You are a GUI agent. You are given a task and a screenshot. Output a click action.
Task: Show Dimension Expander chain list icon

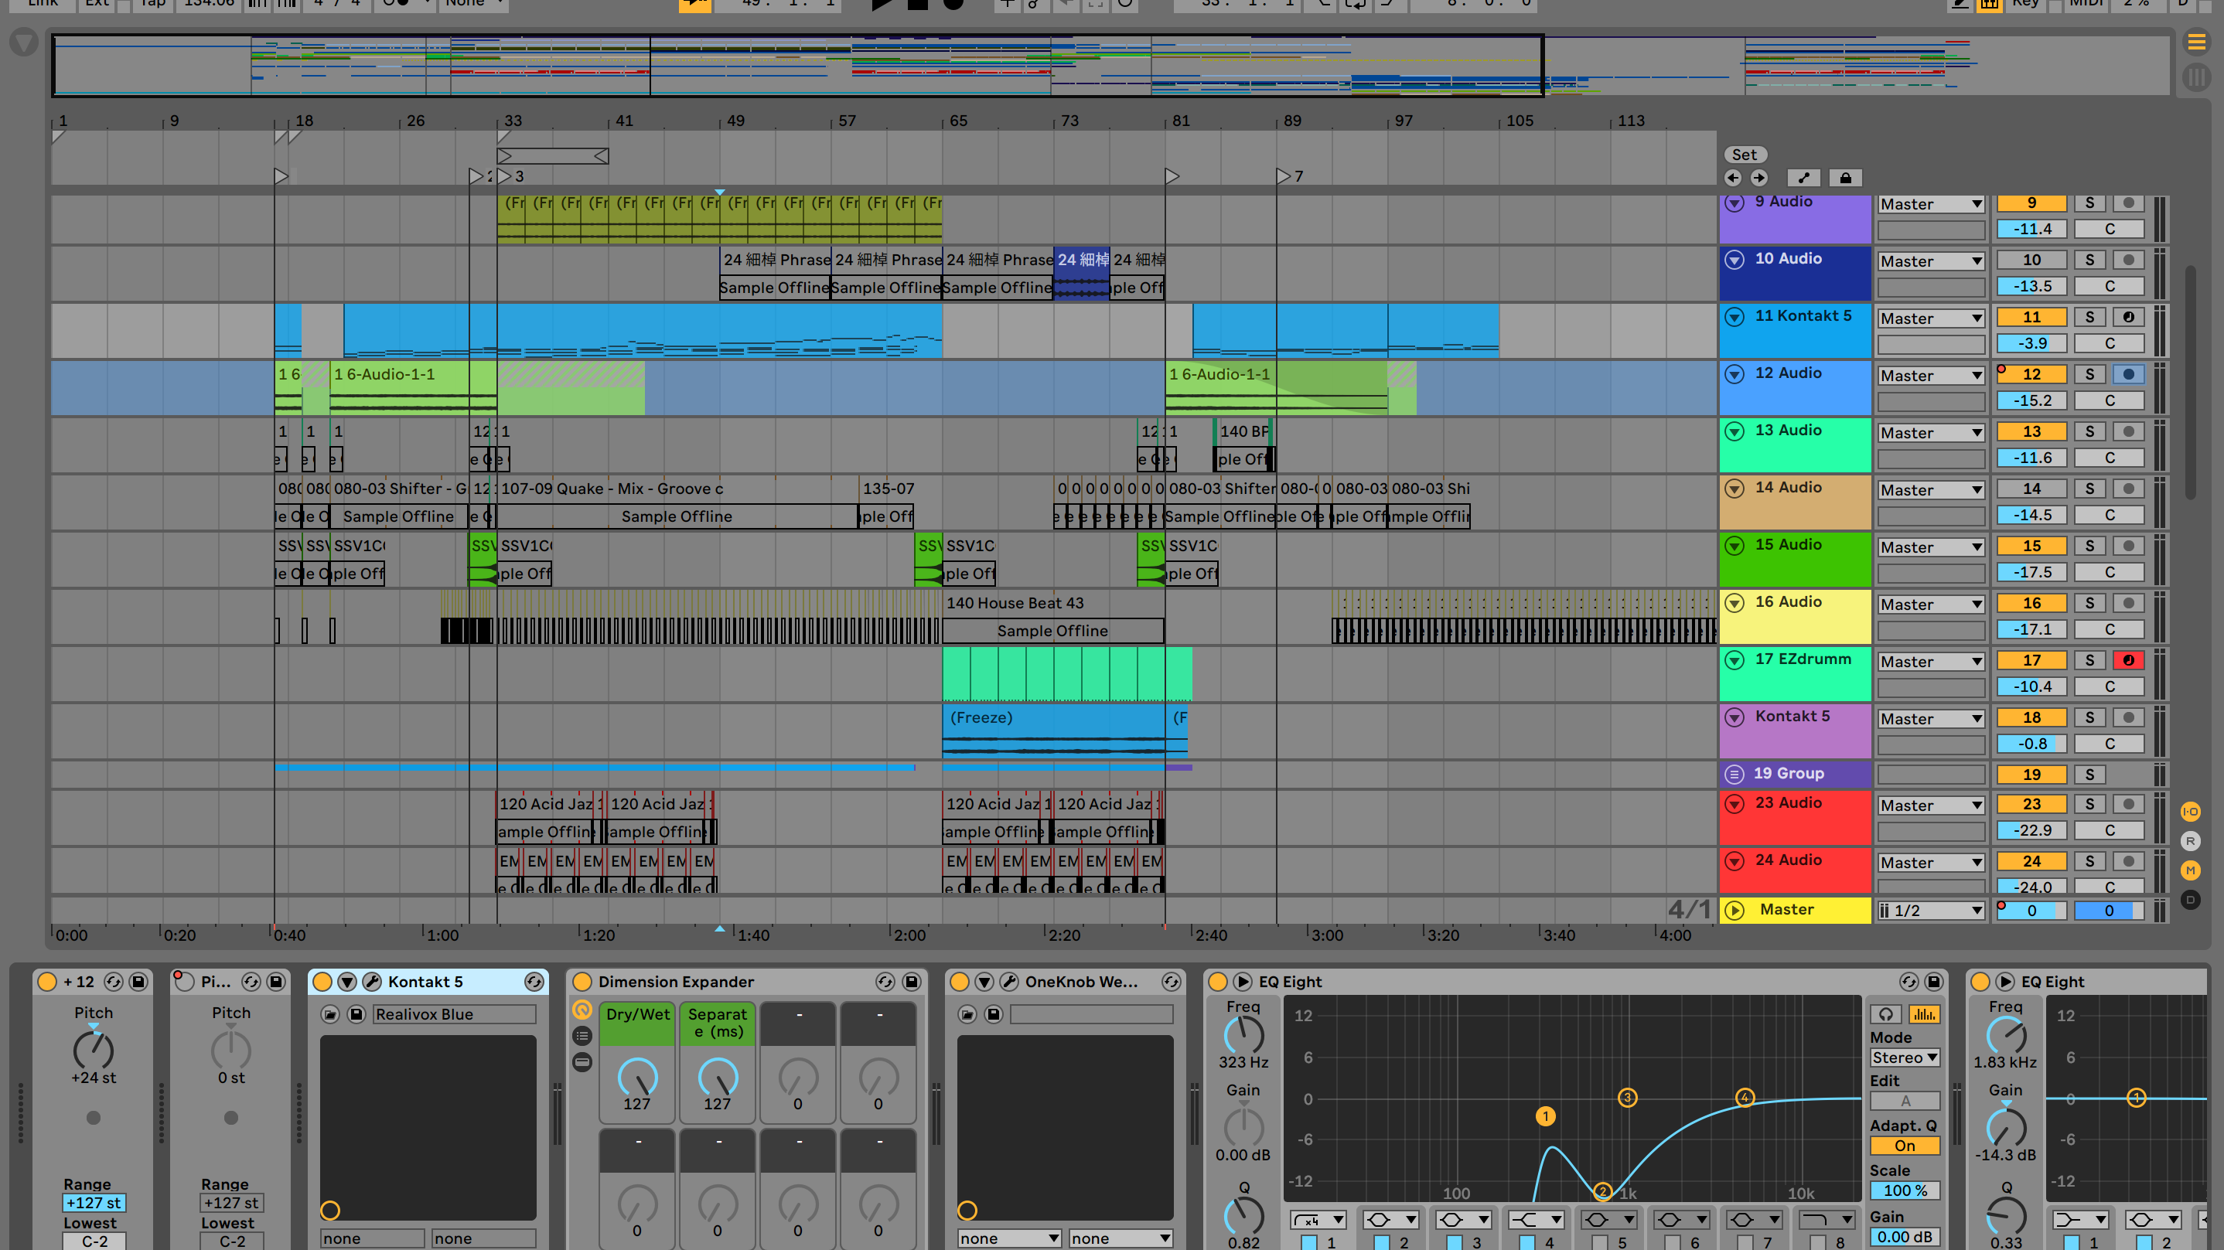pos(583,1036)
